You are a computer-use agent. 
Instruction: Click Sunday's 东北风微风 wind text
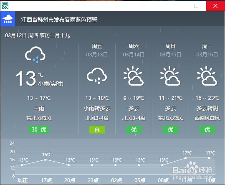pyautogui.click(x=171, y=118)
